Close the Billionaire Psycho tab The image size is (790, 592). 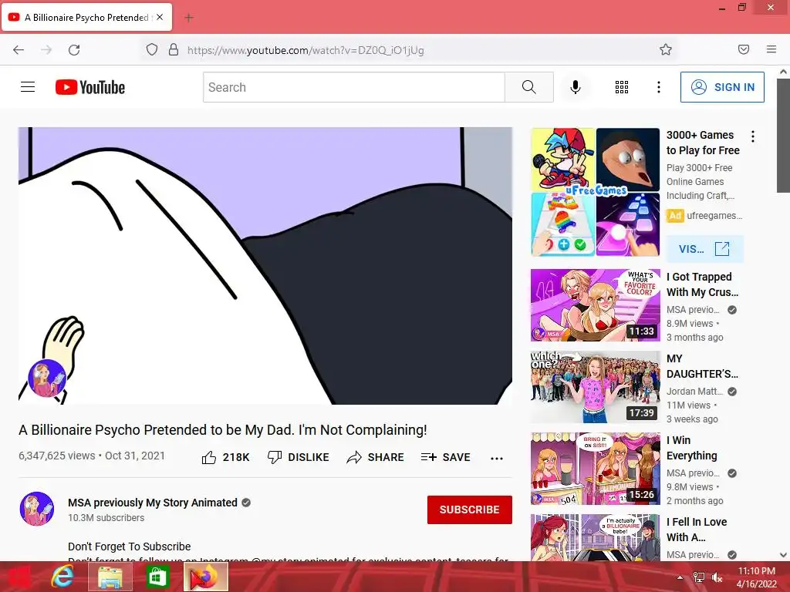tap(160, 17)
